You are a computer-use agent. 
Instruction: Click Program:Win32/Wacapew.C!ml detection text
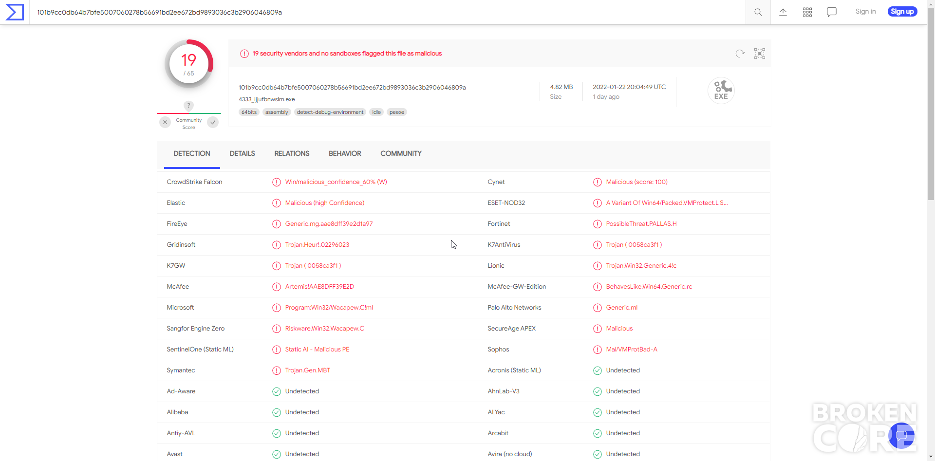click(329, 308)
